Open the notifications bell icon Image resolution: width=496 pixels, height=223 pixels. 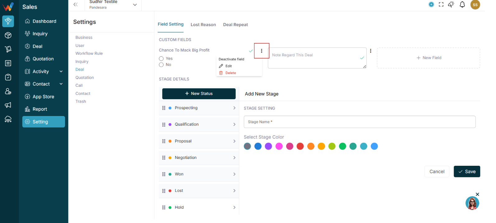point(462,4)
